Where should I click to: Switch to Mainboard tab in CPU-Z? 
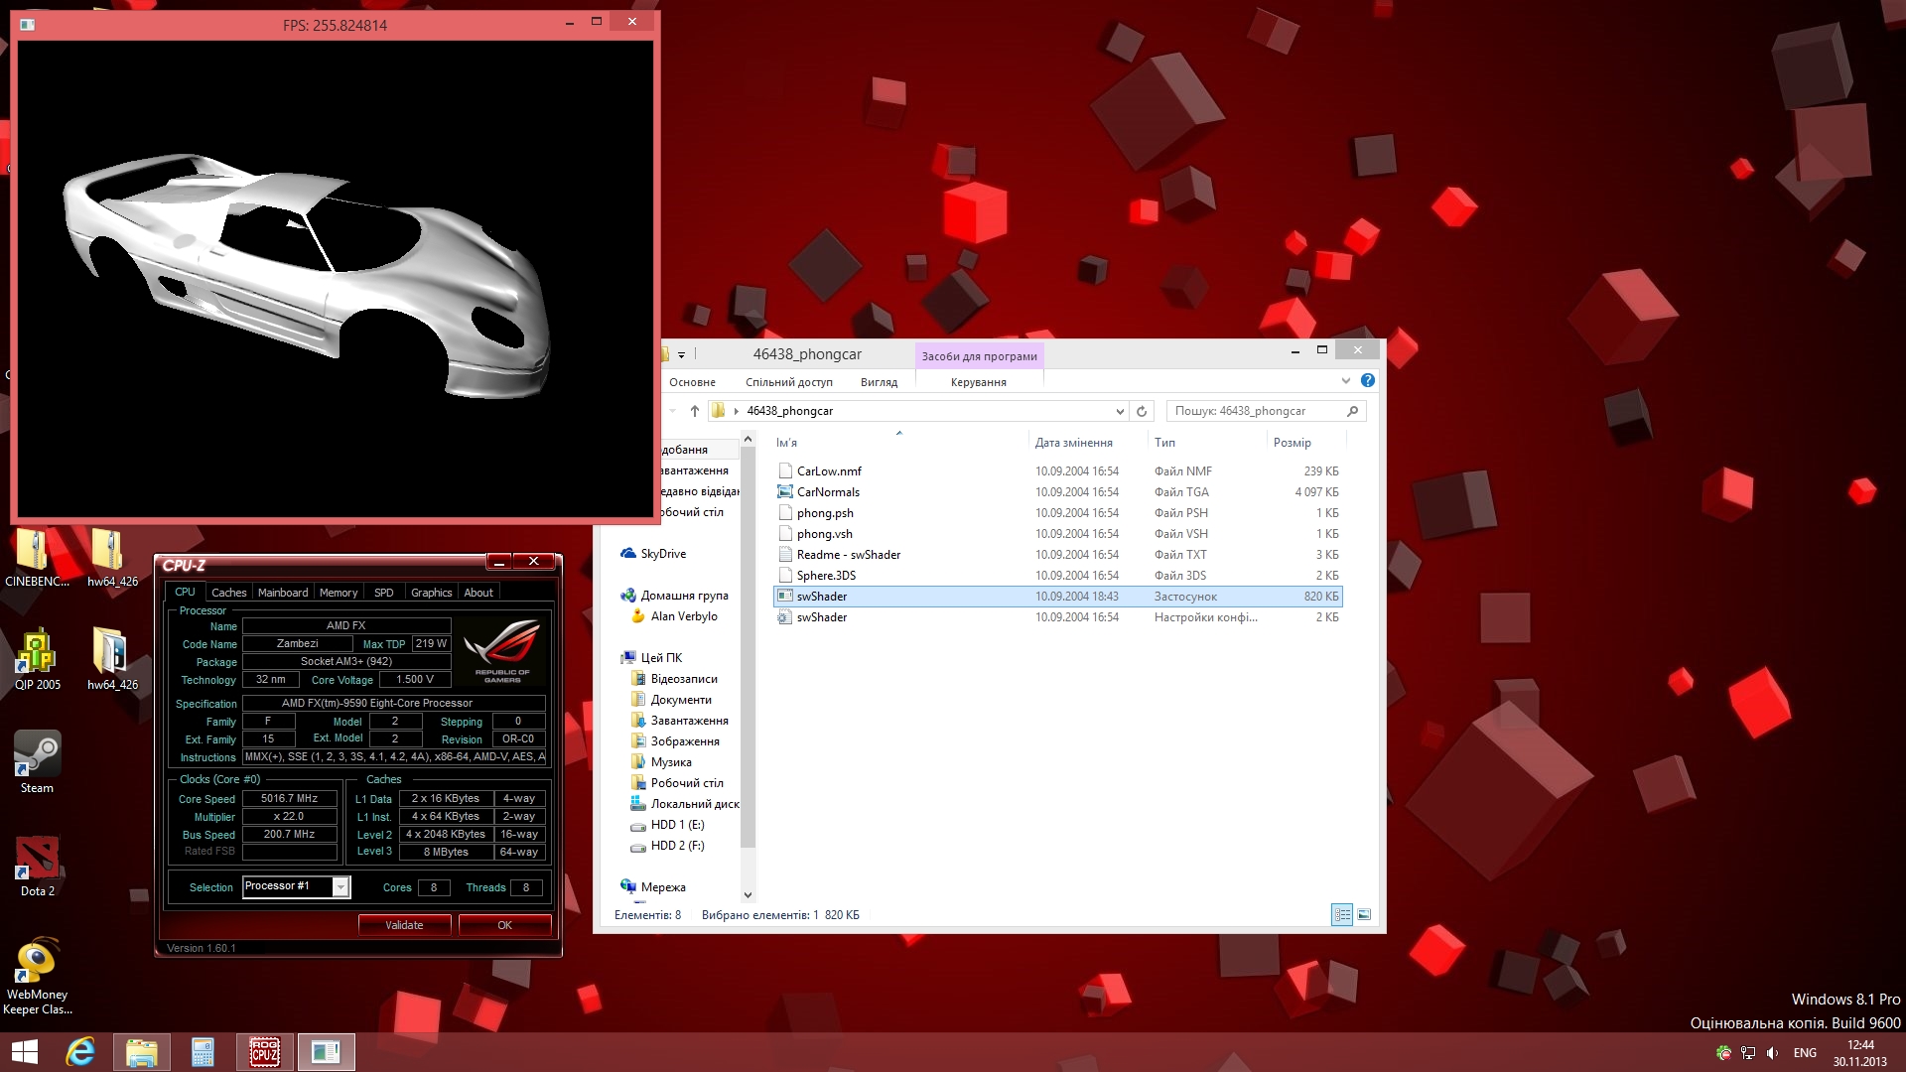[x=282, y=593]
